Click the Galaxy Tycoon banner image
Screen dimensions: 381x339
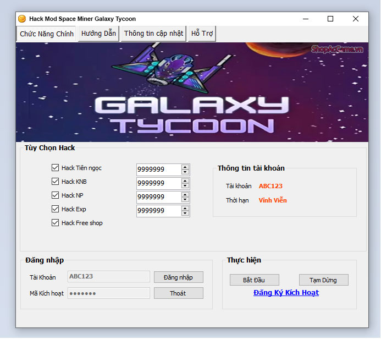192,92
